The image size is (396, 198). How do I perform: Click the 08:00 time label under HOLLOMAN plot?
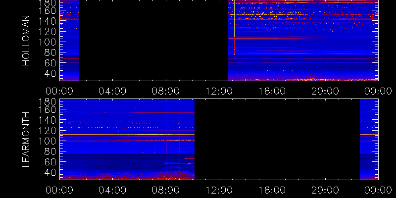pos(166,91)
